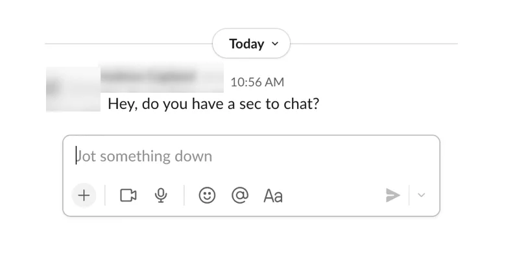Click the date divider line left of Today
The width and height of the screenshot is (517, 260).
click(128, 43)
